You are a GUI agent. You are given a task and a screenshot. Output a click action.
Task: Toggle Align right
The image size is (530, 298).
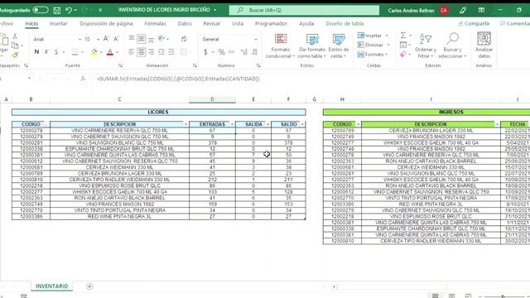click(x=151, y=51)
